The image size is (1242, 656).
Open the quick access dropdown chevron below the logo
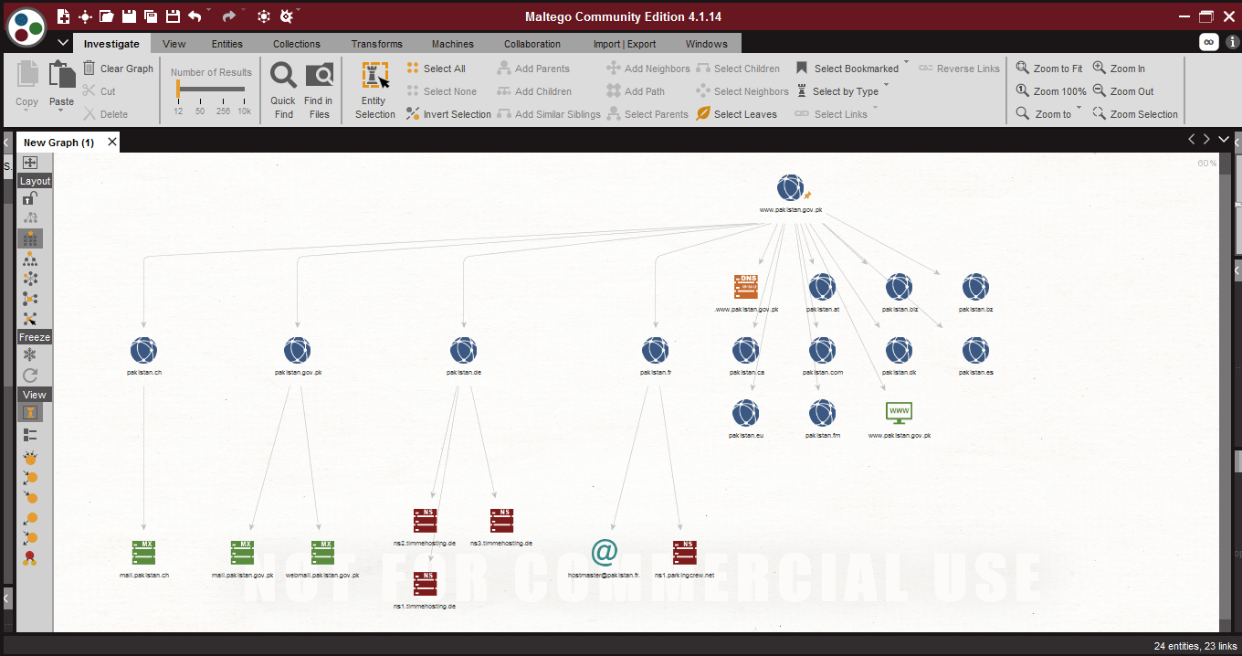63,43
